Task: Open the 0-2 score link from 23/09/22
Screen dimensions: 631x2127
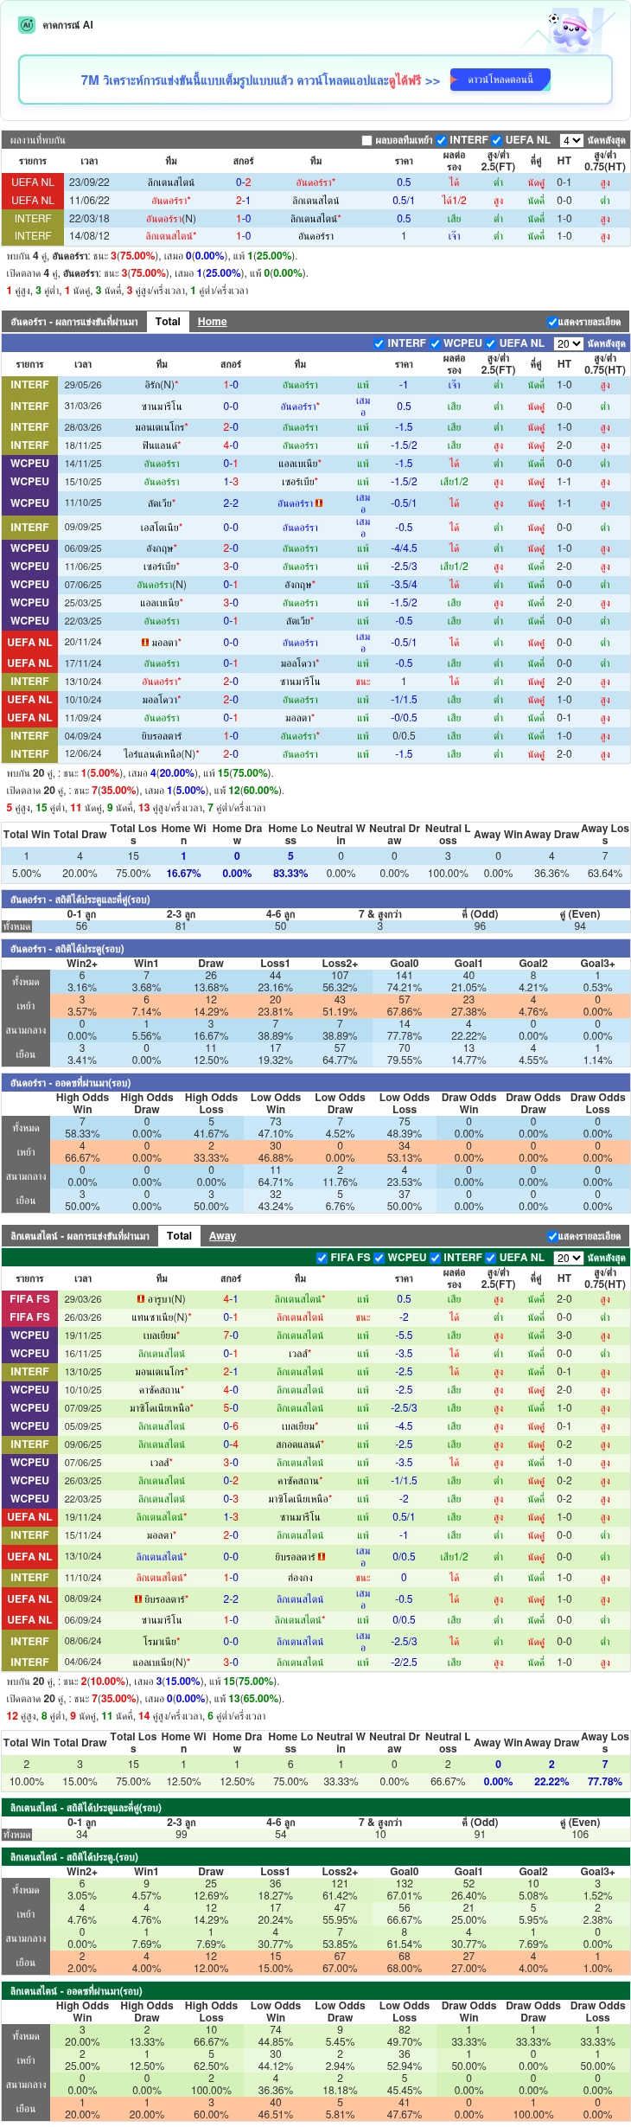Action: point(244,183)
